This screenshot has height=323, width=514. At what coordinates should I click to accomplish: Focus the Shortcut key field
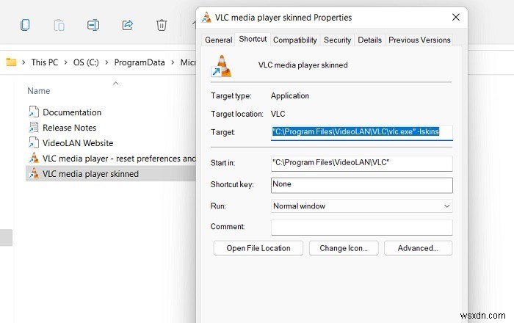(361, 184)
